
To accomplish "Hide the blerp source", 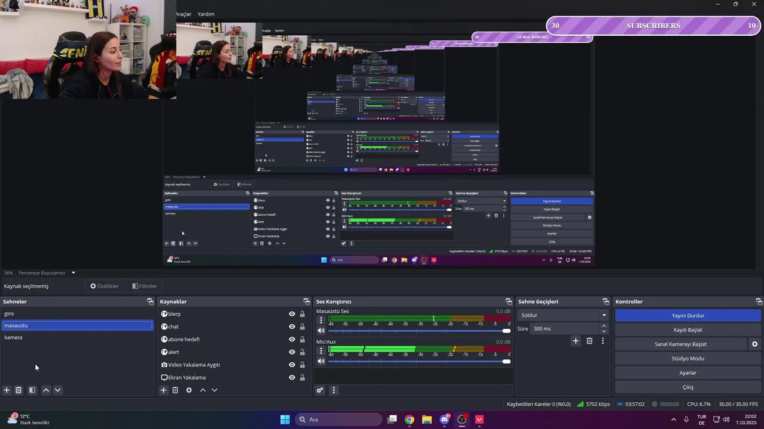I will 292,314.
